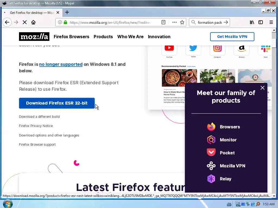The height and width of the screenshot is (208, 278).
Task: Click page scrollbar up arrow
Action: coord(274,30)
